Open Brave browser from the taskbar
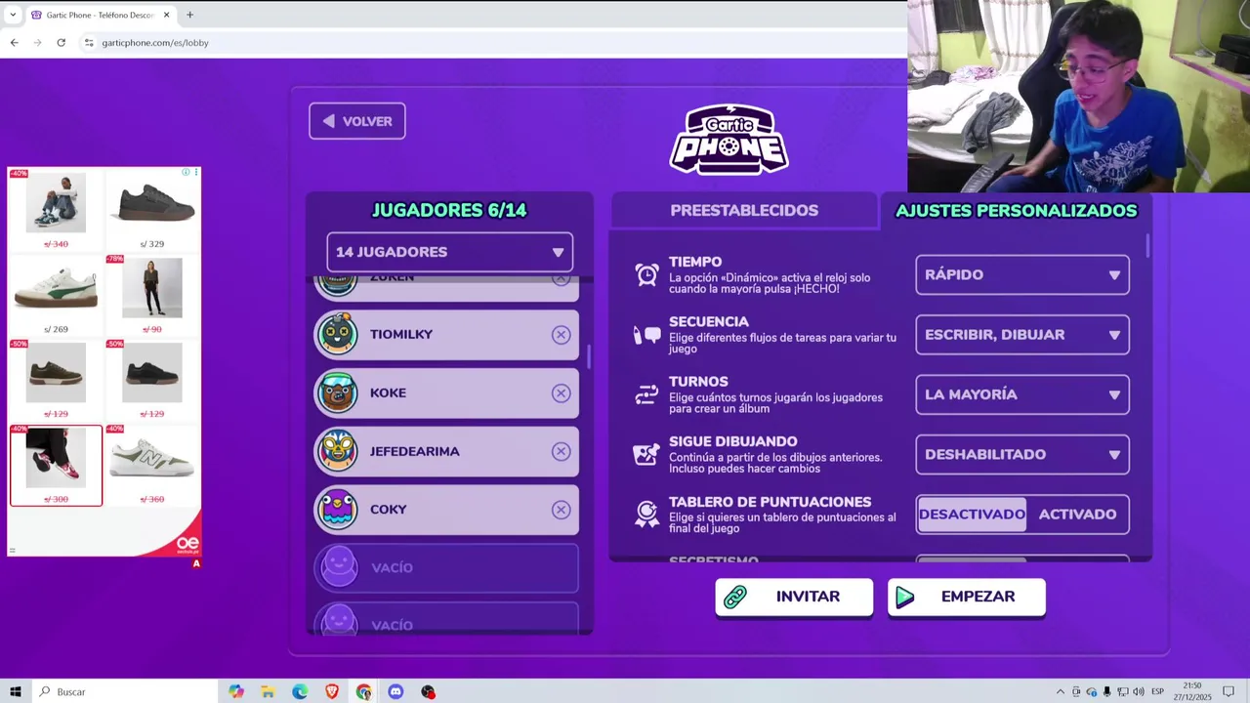This screenshot has width=1250, height=703. tap(332, 691)
